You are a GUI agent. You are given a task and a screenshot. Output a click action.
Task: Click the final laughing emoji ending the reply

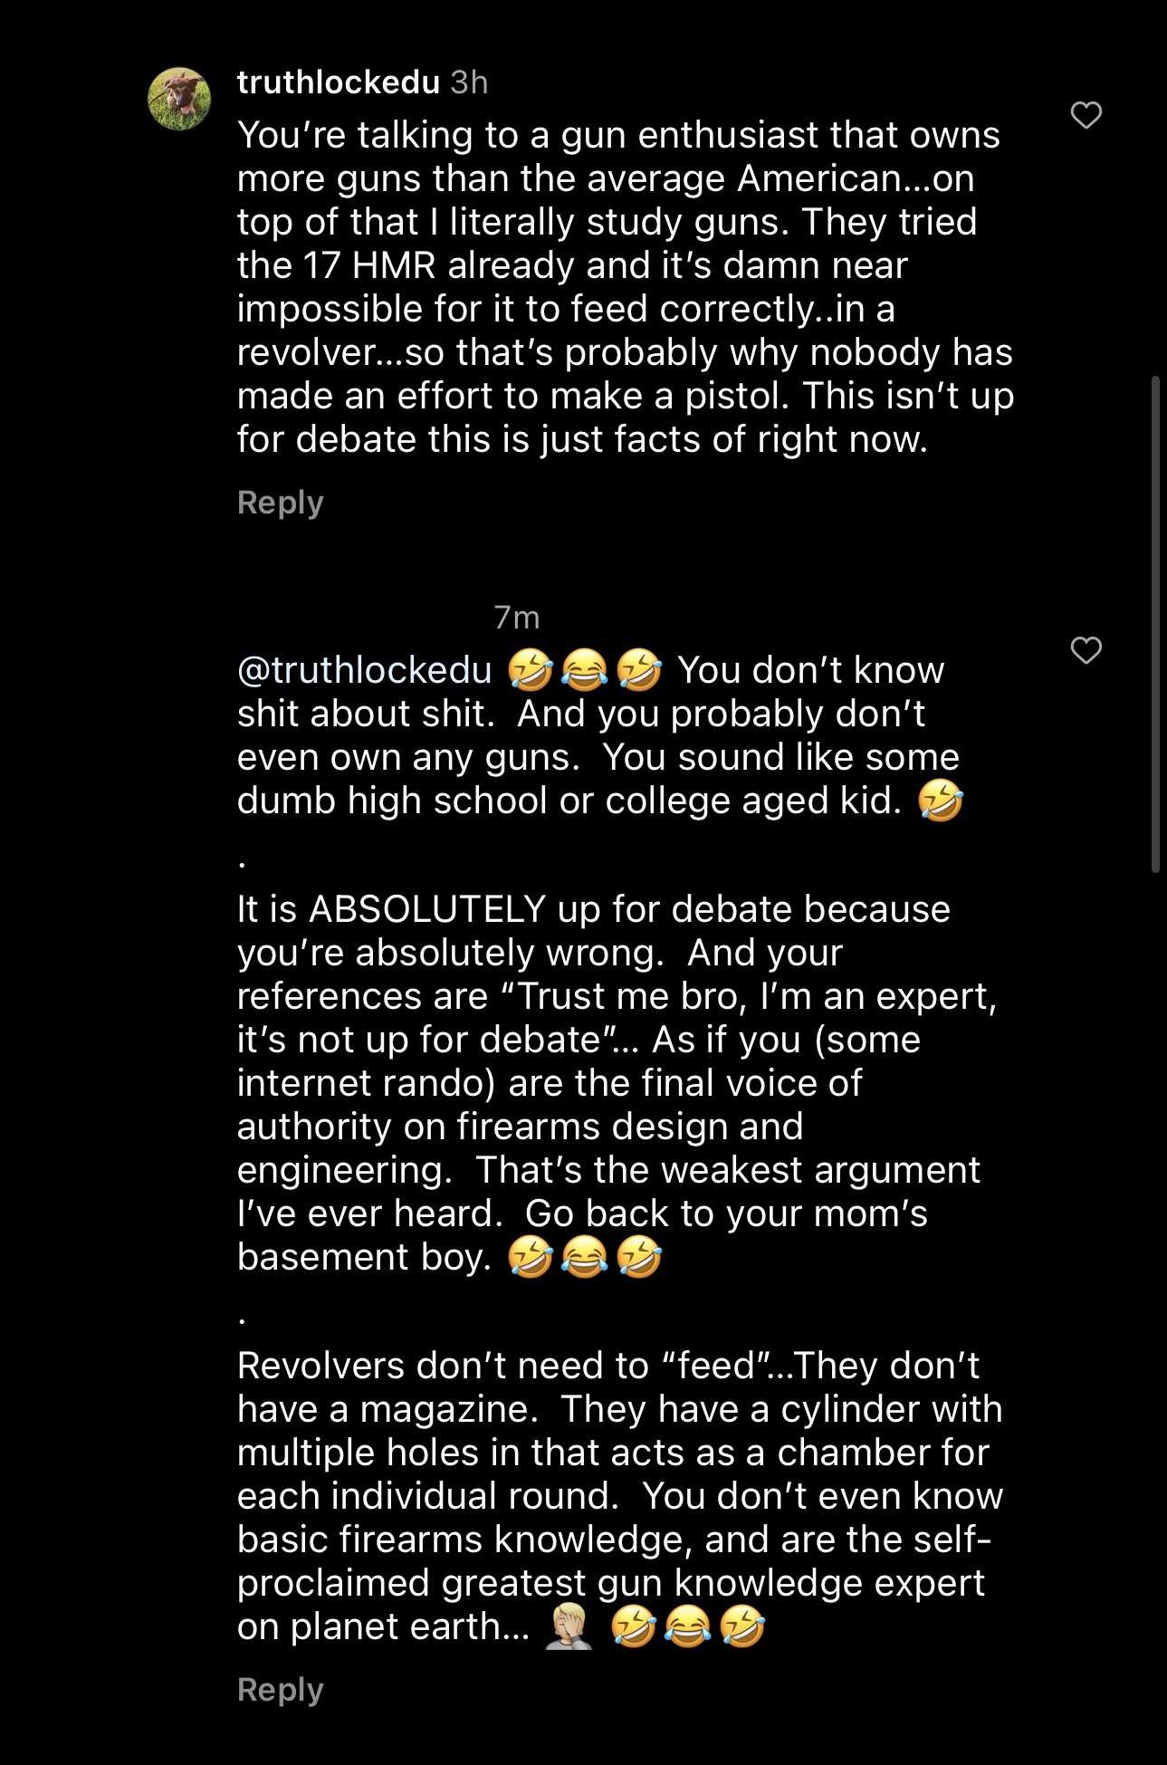(x=742, y=1626)
